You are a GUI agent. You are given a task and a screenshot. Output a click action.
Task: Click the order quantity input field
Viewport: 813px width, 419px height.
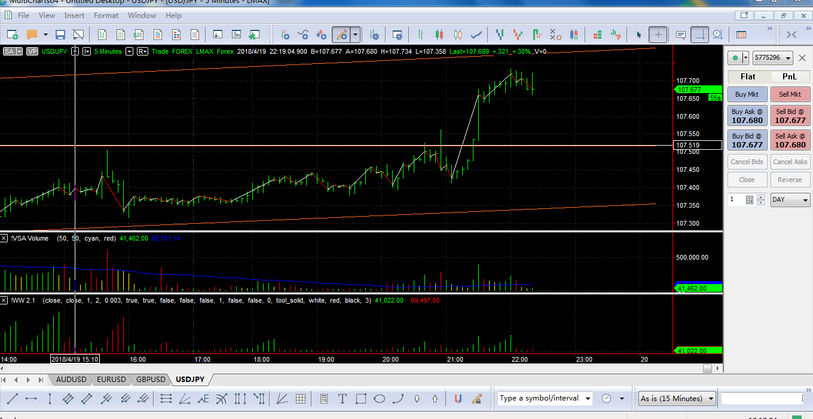pos(735,199)
